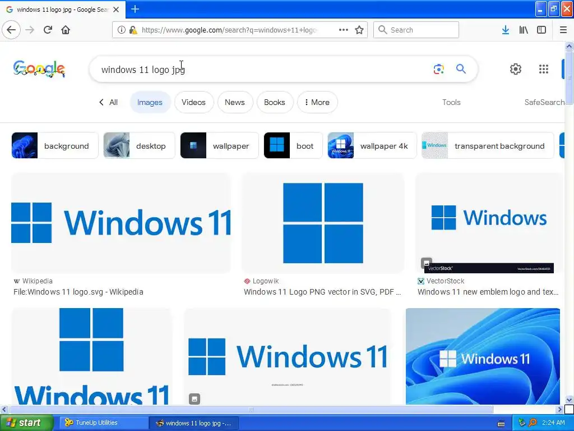Open the SafeSearch setting
This screenshot has height=431, width=574.
pyautogui.click(x=544, y=102)
